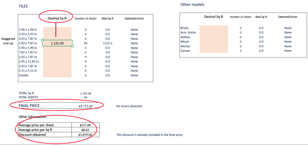Click the top-left green selection handle
The image size is (308, 145).
[42, 40]
